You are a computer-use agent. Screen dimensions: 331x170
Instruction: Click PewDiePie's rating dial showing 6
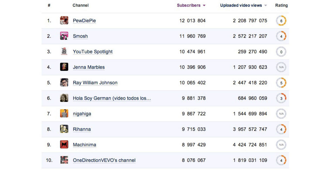(281, 21)
